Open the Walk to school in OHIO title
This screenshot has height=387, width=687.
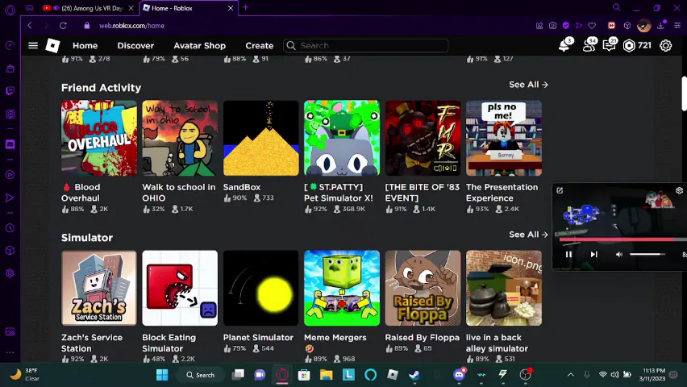point(179,193)
